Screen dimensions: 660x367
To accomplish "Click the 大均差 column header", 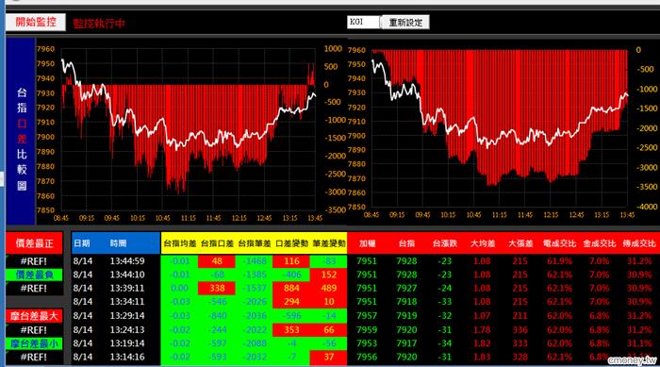I will tap(483, 243).
